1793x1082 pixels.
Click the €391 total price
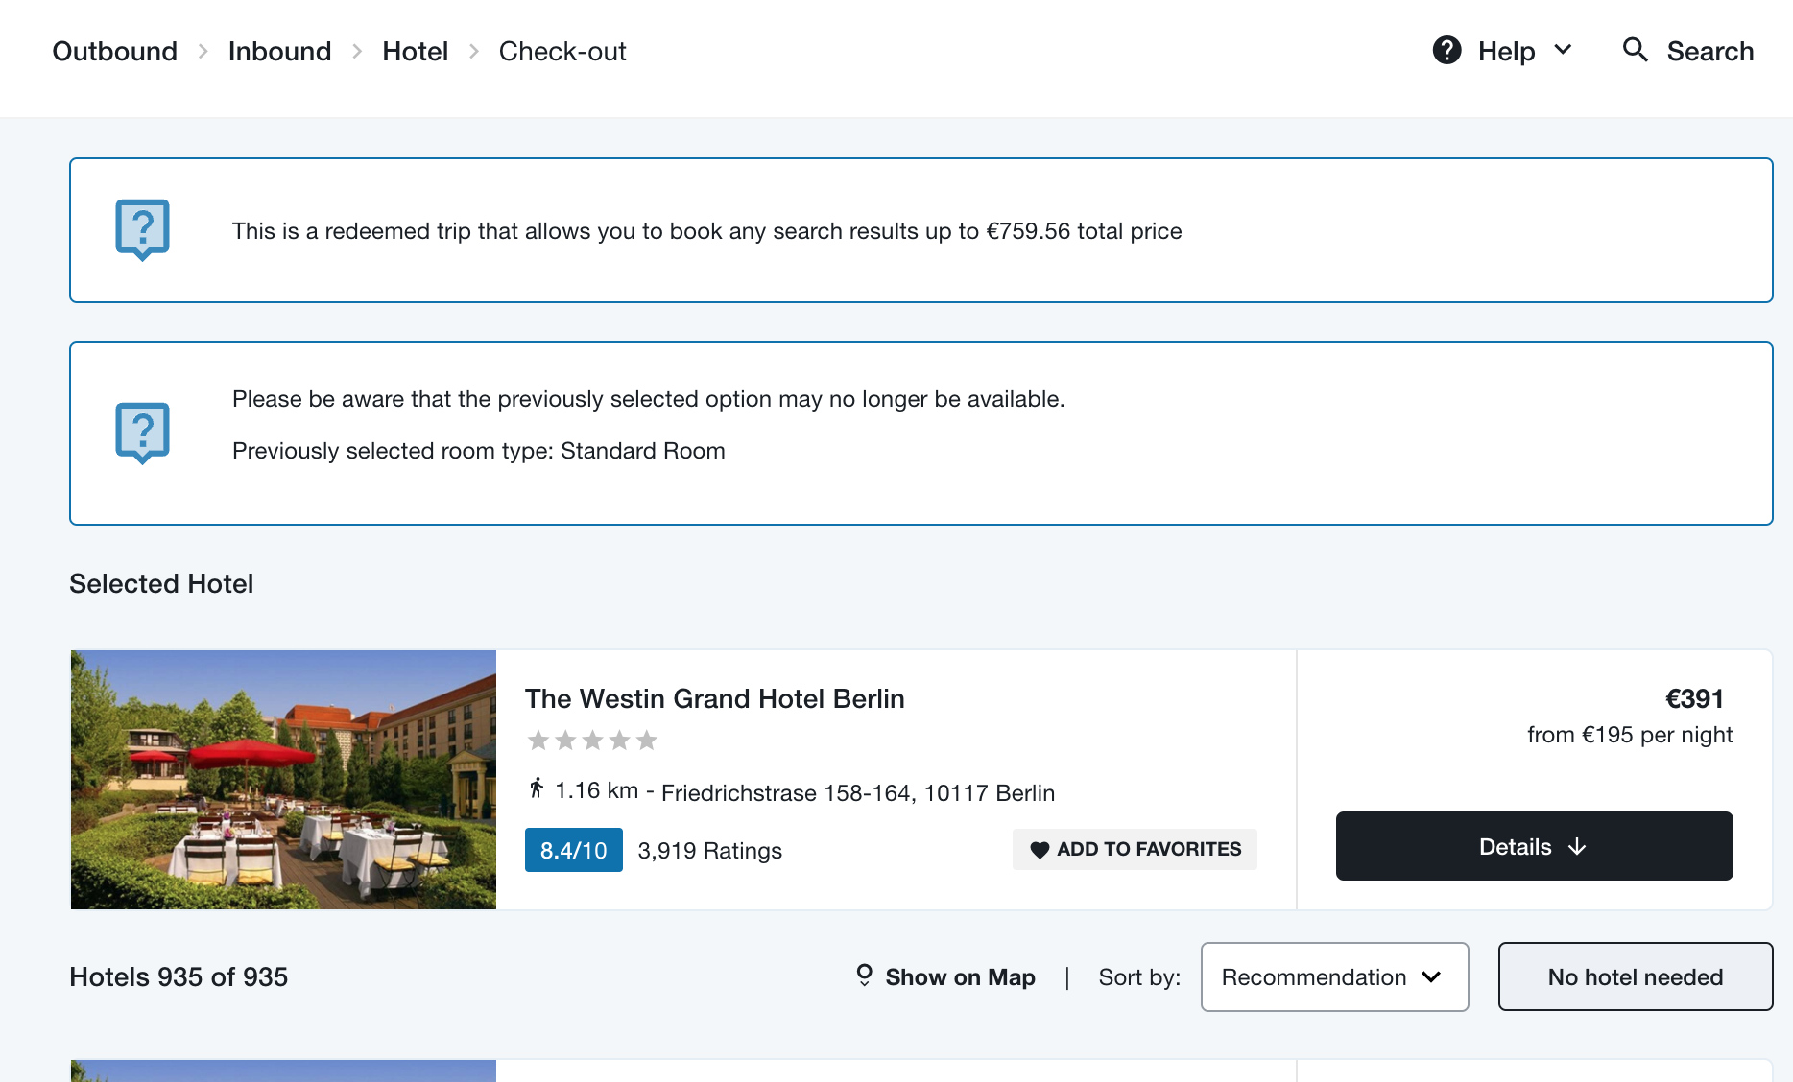click(1694, 698)
